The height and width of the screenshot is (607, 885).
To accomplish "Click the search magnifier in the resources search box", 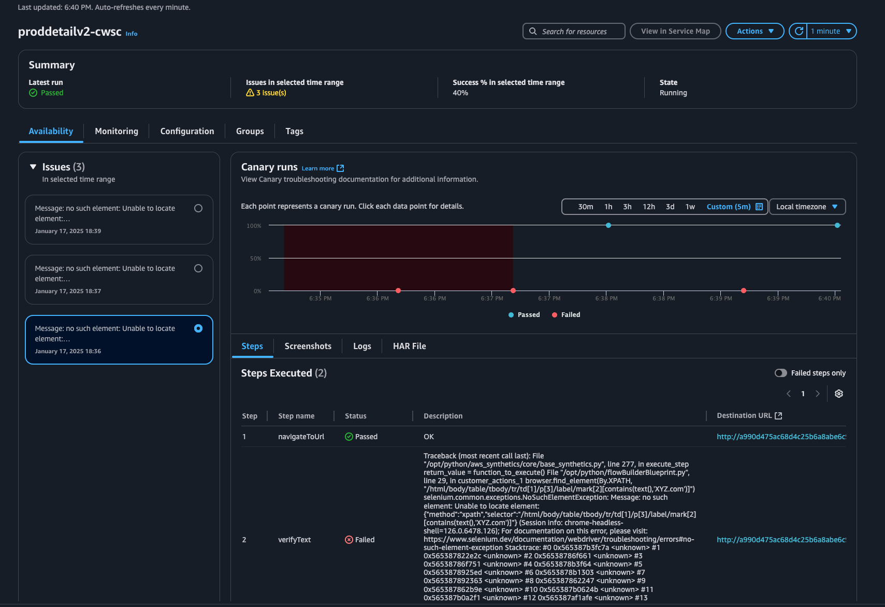I will click(x=532, y=31).
